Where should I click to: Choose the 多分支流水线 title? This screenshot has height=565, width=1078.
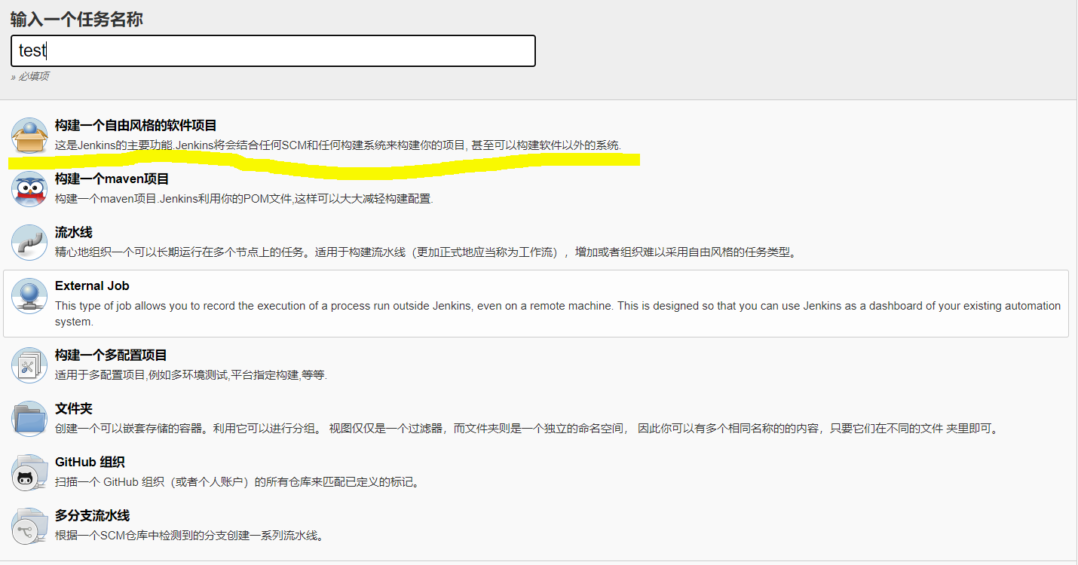(x=92, y=516)
